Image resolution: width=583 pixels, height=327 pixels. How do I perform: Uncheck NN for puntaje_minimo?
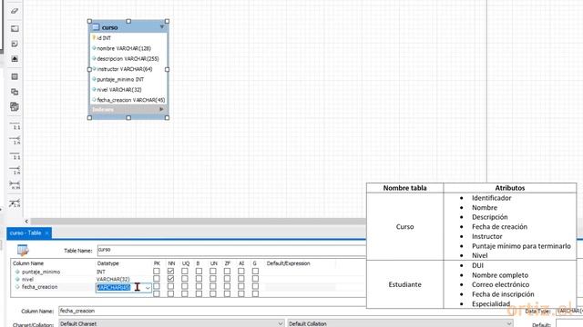coord(170,271)
